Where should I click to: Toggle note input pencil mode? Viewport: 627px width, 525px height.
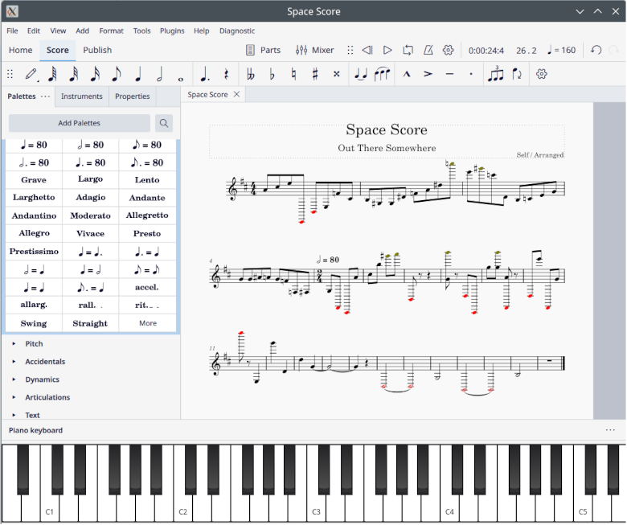click(31, 74)
